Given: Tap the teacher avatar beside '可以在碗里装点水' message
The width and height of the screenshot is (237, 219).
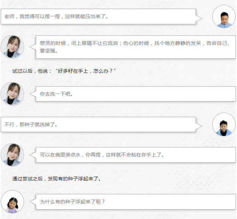Looking at the screenshot, I should coord(13,155).
